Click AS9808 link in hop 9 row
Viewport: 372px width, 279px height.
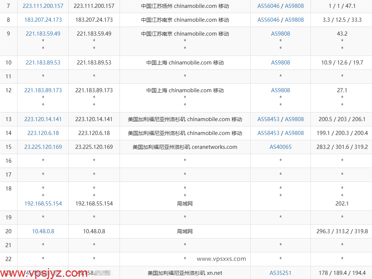(x=281, y=34)
